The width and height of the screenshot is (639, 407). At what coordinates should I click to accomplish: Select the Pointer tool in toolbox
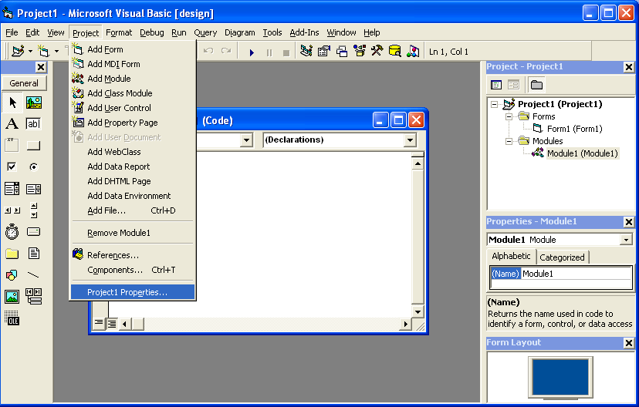click(x=12, y=103)
